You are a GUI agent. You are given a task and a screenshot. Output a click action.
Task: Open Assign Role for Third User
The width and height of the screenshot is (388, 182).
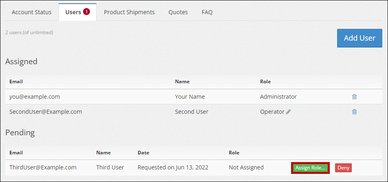click(x=310, y=167)
